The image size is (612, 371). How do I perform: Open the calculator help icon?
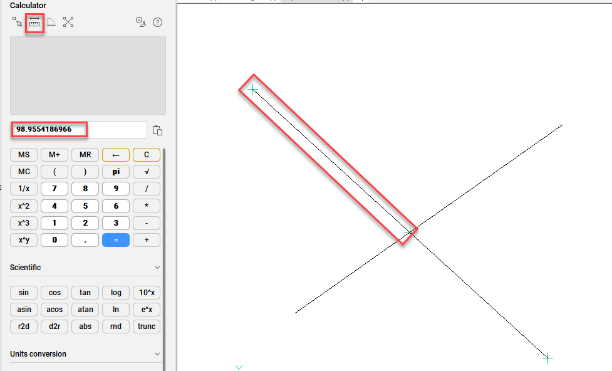(157, 23)
